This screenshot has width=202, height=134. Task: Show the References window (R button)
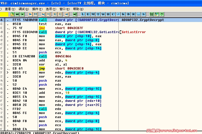(133, 14)
